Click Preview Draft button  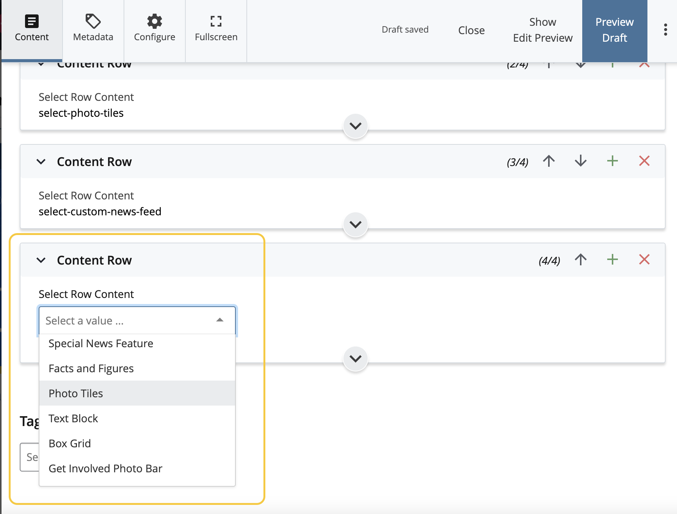pos(614,30)
